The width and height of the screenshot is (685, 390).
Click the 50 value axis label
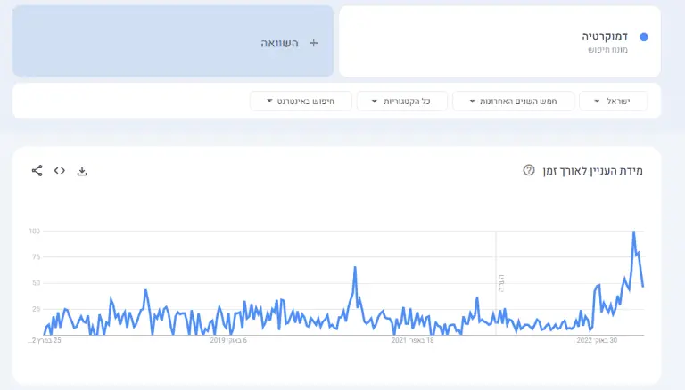(36, 283)
